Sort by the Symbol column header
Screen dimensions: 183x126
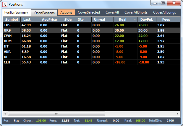tap(12, 19)
